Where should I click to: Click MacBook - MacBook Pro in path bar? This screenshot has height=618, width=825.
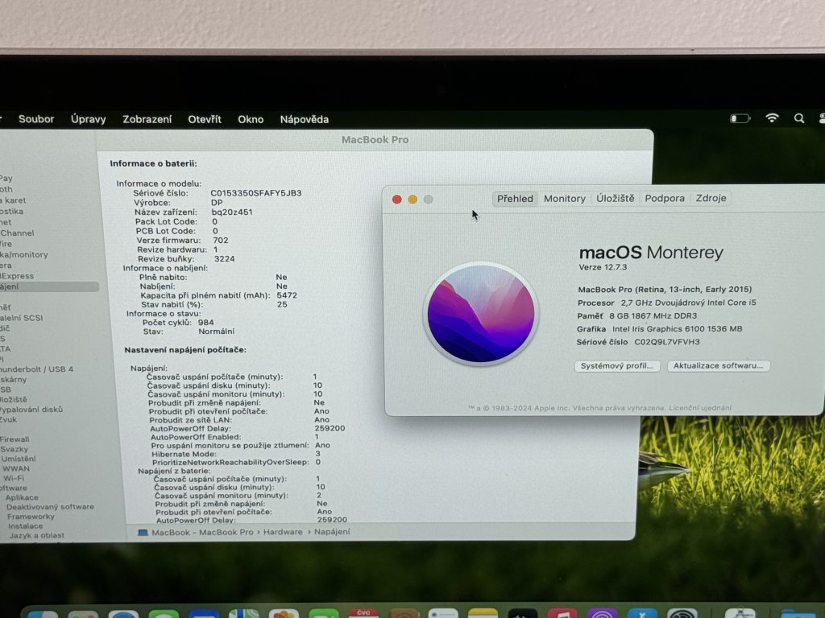(x=202, y=533)
